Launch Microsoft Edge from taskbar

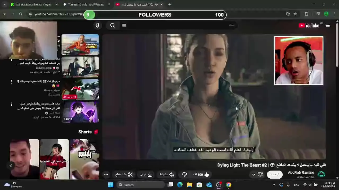click(x=180, y=185)
